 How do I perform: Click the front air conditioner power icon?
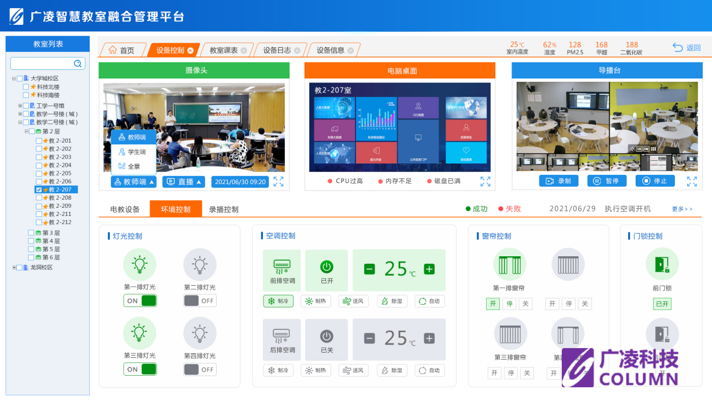click(x=327, y=267)
